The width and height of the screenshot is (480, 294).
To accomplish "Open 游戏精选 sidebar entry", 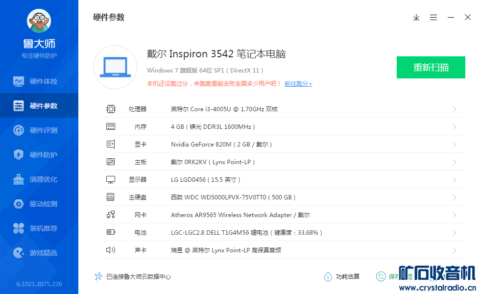I will tap(39, 253).
